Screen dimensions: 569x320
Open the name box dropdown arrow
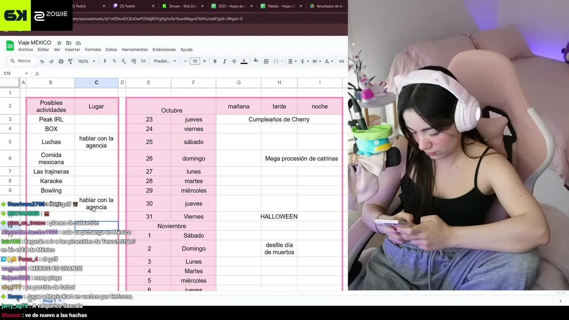coord(27,73)
